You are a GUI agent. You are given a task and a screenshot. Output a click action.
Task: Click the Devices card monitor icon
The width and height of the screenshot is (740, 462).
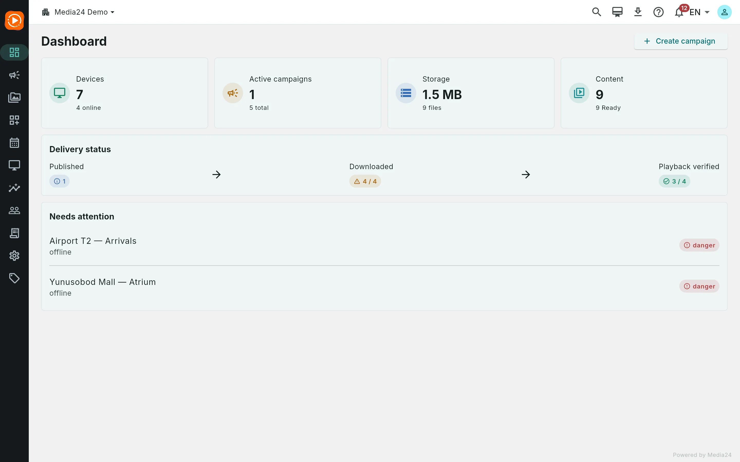point(60,93)
